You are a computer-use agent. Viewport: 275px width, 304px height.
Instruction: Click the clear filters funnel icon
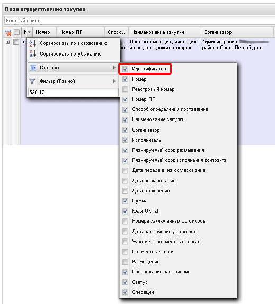coord(8,33)
